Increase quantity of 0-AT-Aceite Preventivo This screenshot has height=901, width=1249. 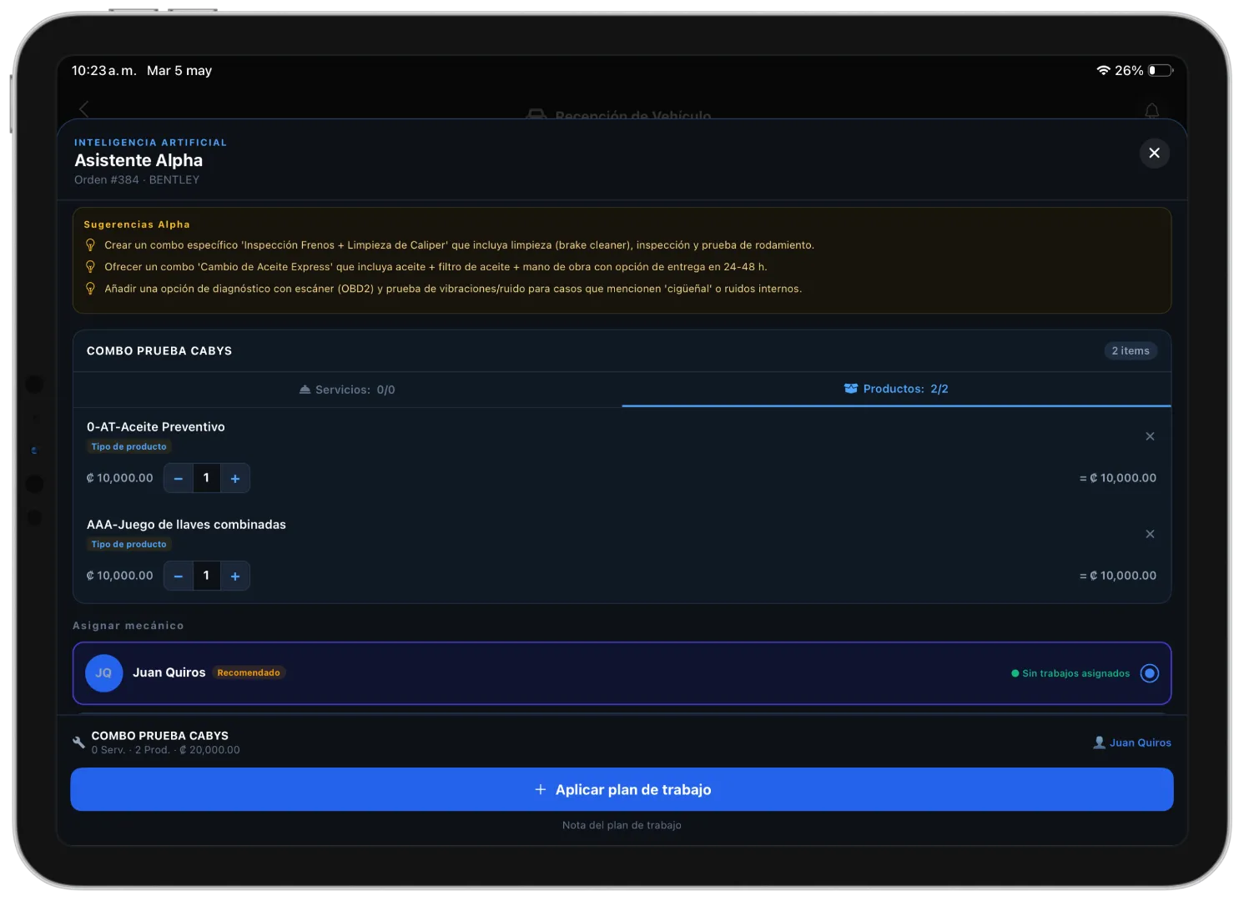coord(235,478)
